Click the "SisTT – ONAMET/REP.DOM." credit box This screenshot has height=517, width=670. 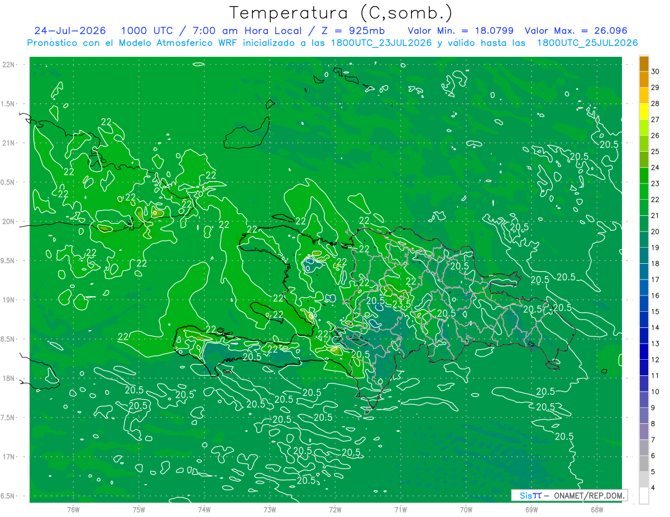569,495
